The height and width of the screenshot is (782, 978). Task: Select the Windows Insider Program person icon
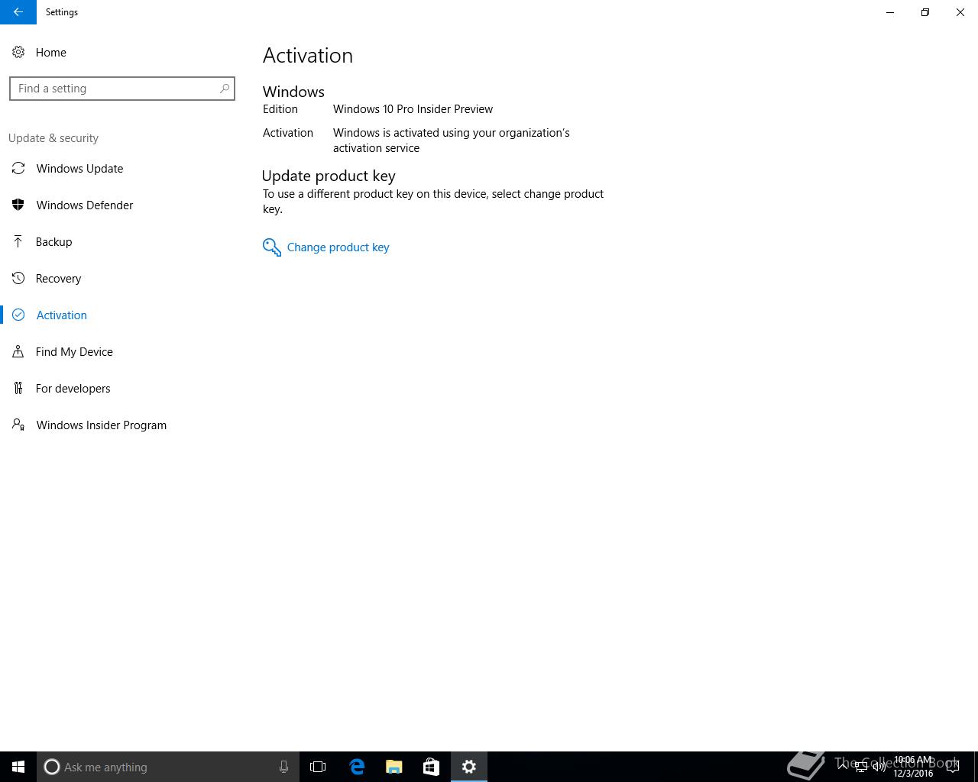[x=18, y=425]
